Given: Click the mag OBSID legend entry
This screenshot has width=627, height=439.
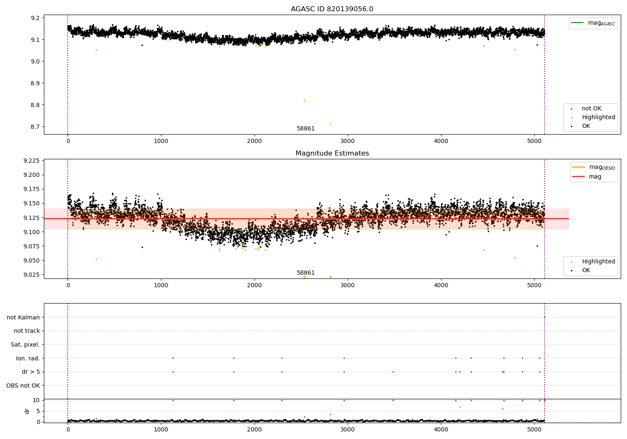Looking at the screenshot, I should click(x=594, y=167).
